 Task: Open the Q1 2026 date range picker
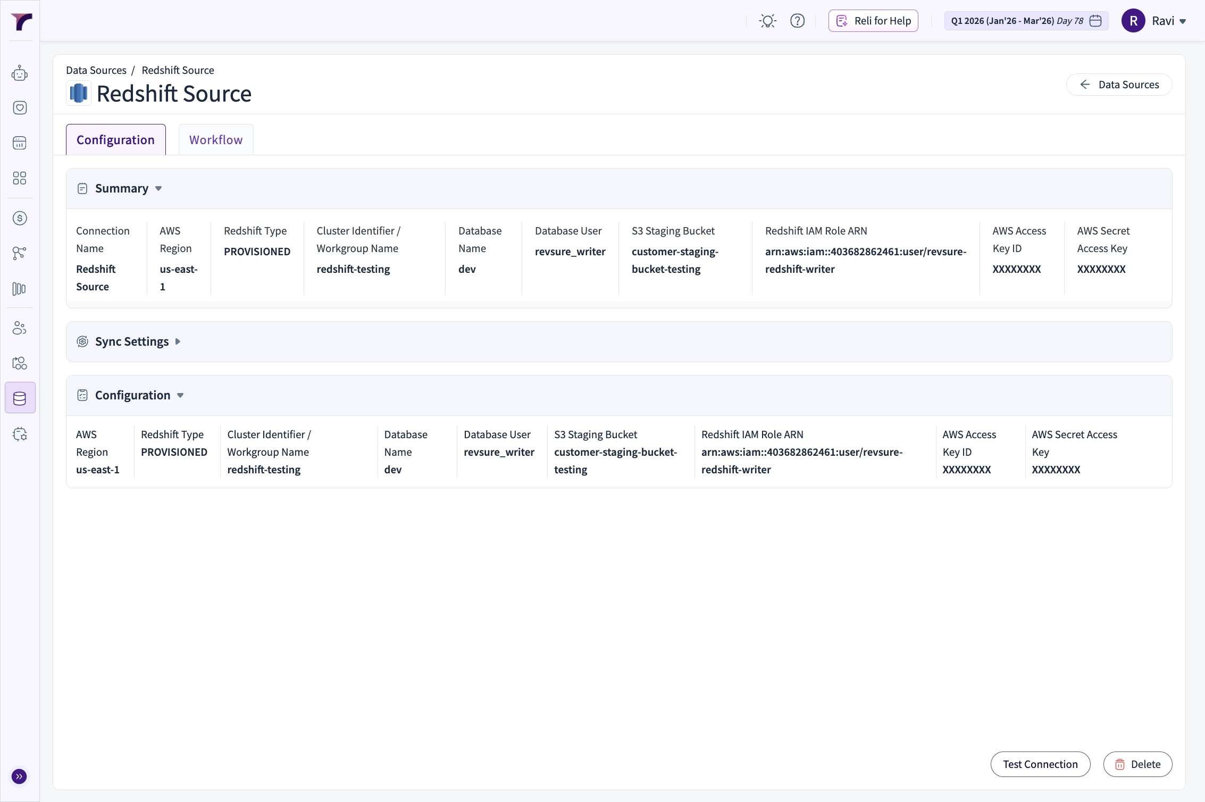click(1026, 21)
